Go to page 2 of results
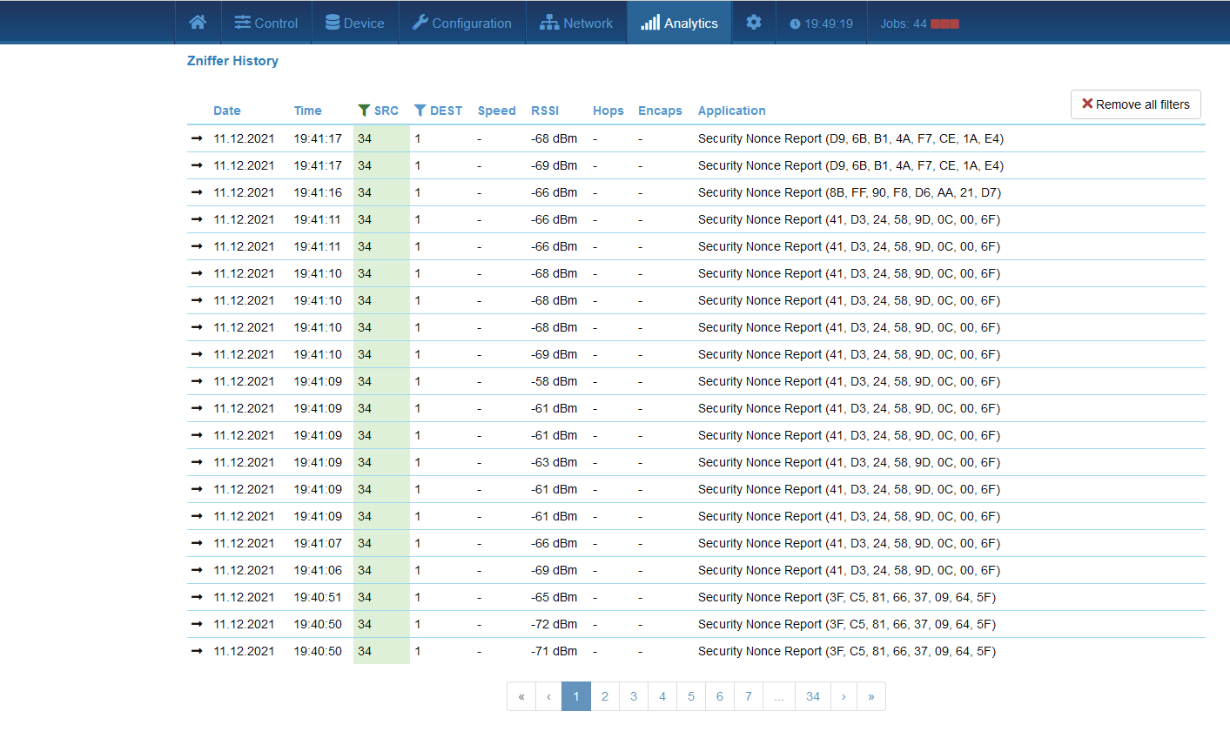The width and height of the screenshot is (1230, 745). [605, 696]
